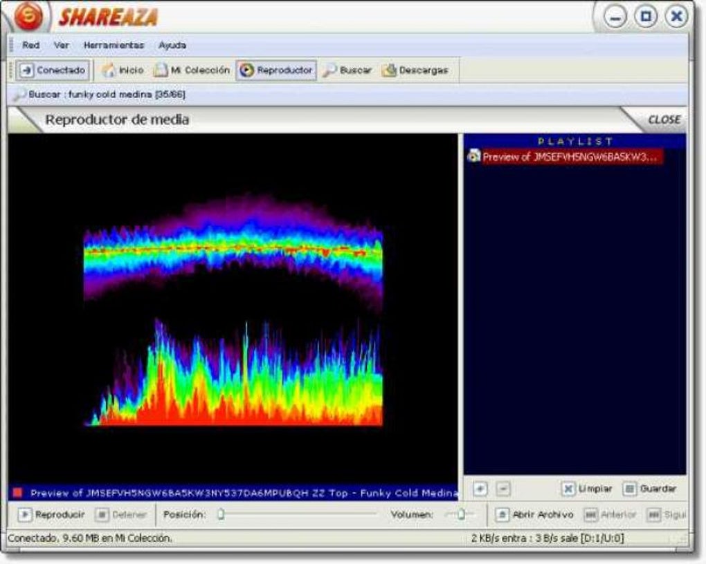Image resolution: width=706 pixels, height=564 pixels.
Task: Open the Red menu
Action: coord(30,45)
